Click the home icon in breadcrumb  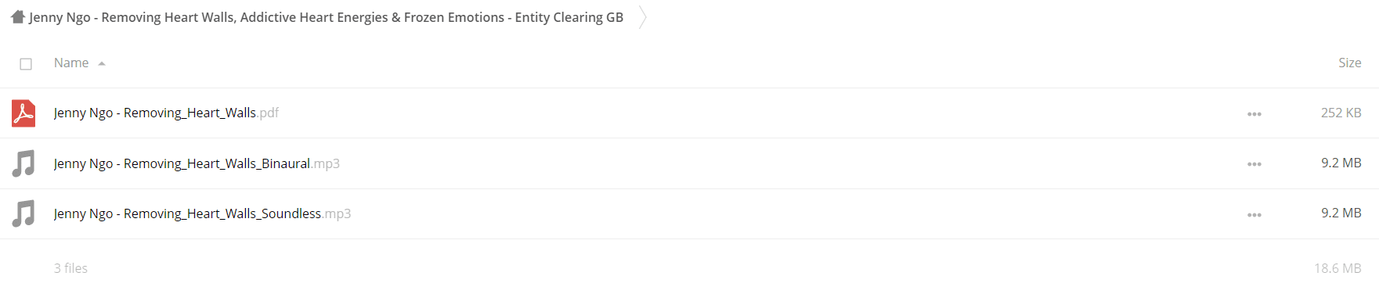click(x=18, y=16)
